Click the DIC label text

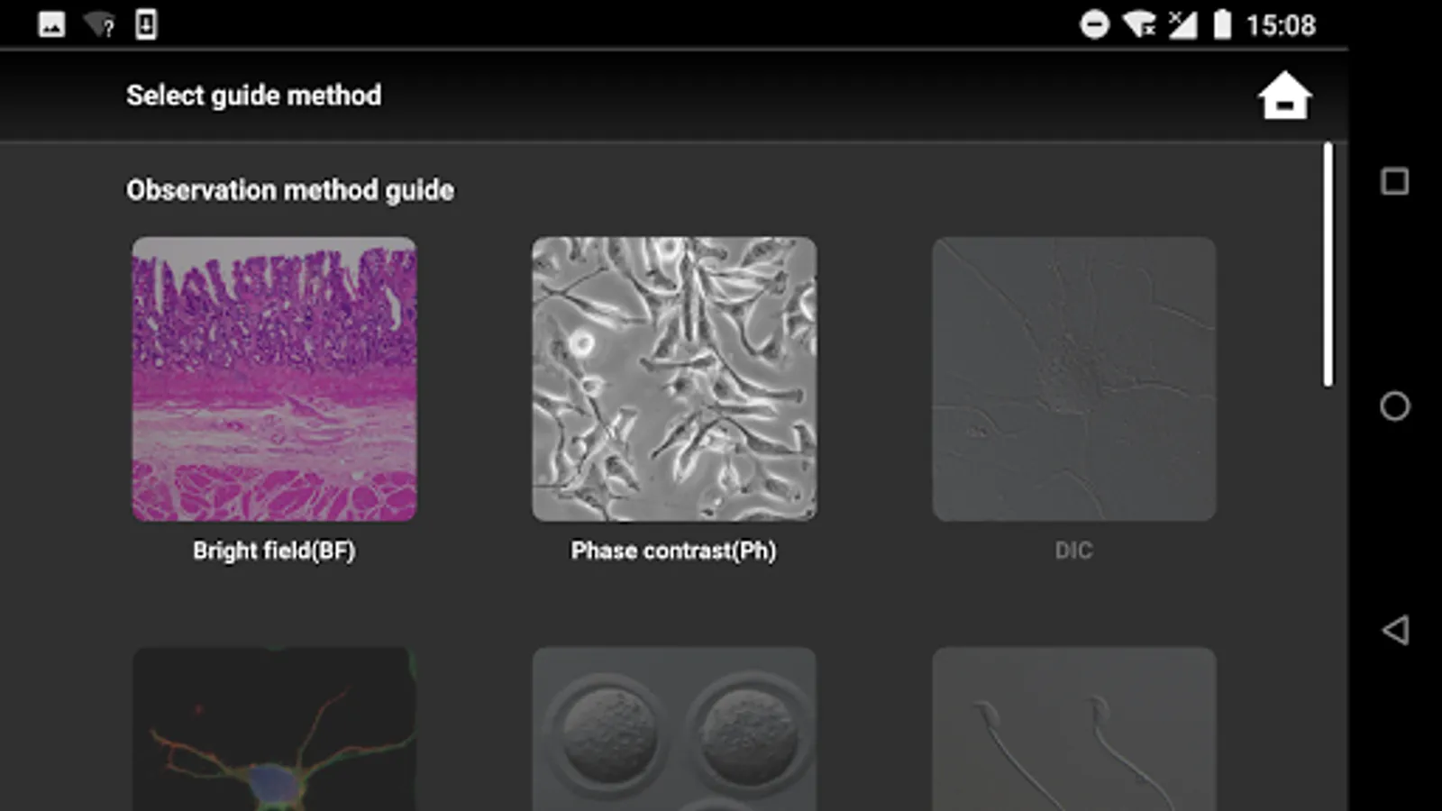tap(1073, 551)
